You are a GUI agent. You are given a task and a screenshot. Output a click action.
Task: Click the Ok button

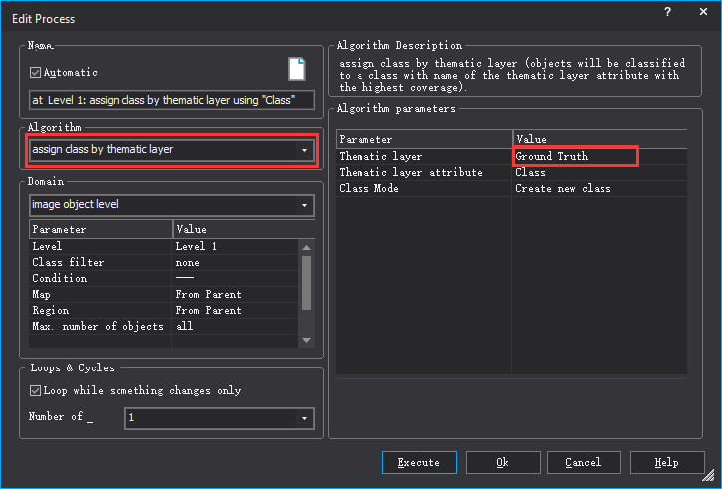click(502, 463)
